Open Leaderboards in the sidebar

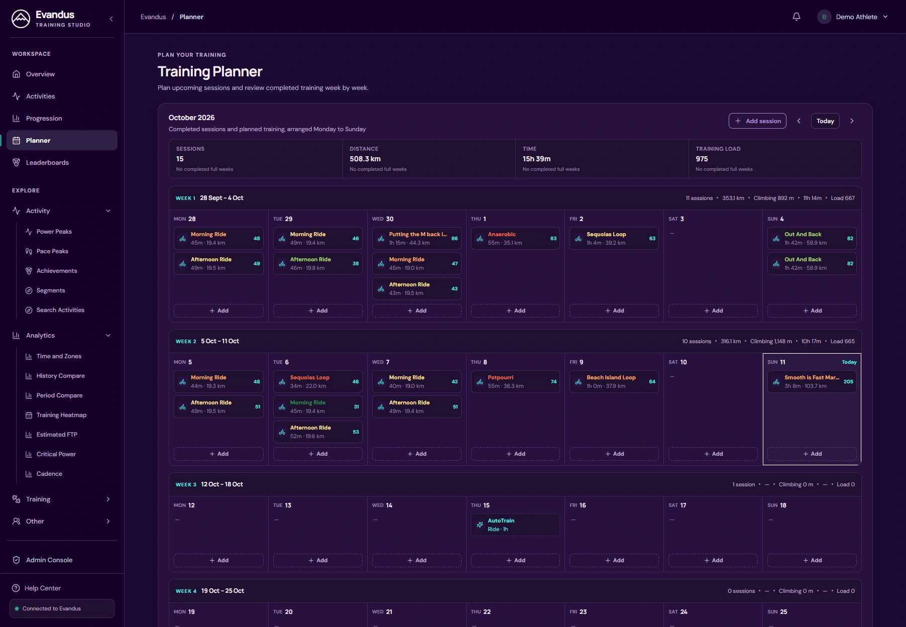(x=62, y=162)
